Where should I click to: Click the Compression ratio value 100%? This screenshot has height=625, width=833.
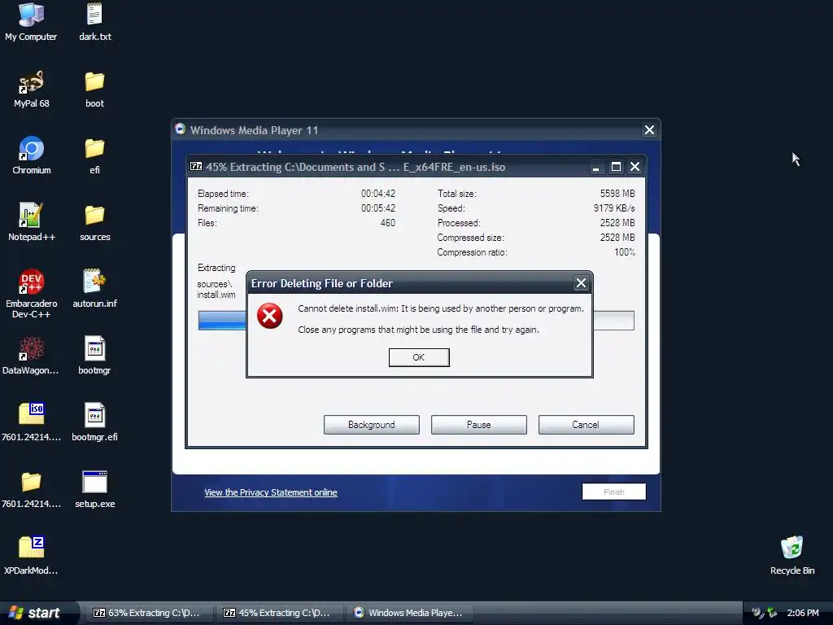pyautogui.click(x=625, y=252)
